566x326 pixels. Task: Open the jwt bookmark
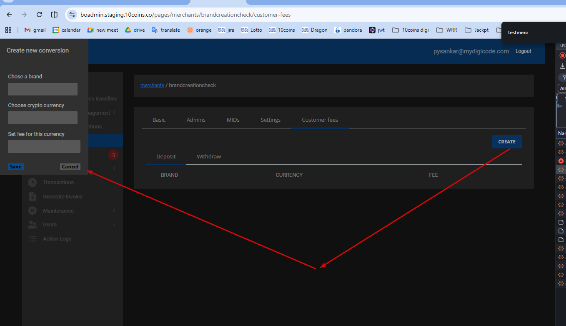click(377, 30)
